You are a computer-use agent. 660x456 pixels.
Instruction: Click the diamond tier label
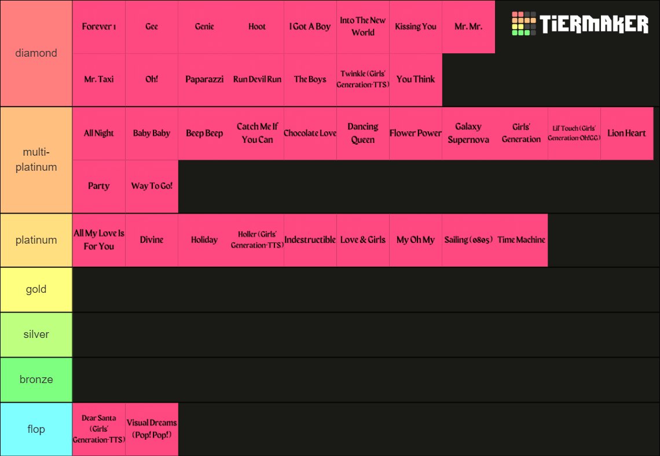coord(36,53)
